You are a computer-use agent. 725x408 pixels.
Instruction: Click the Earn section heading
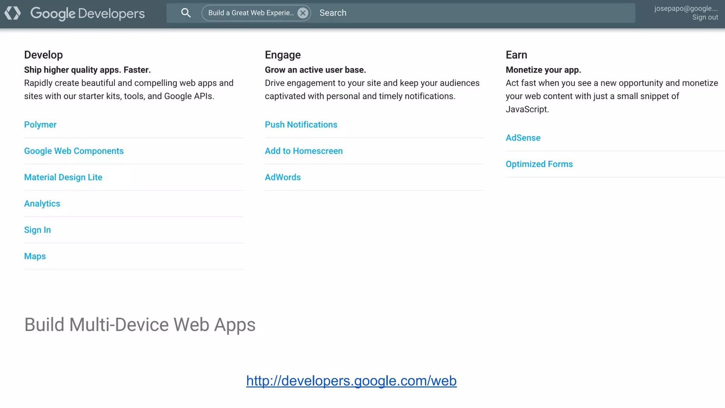[516, 55]
